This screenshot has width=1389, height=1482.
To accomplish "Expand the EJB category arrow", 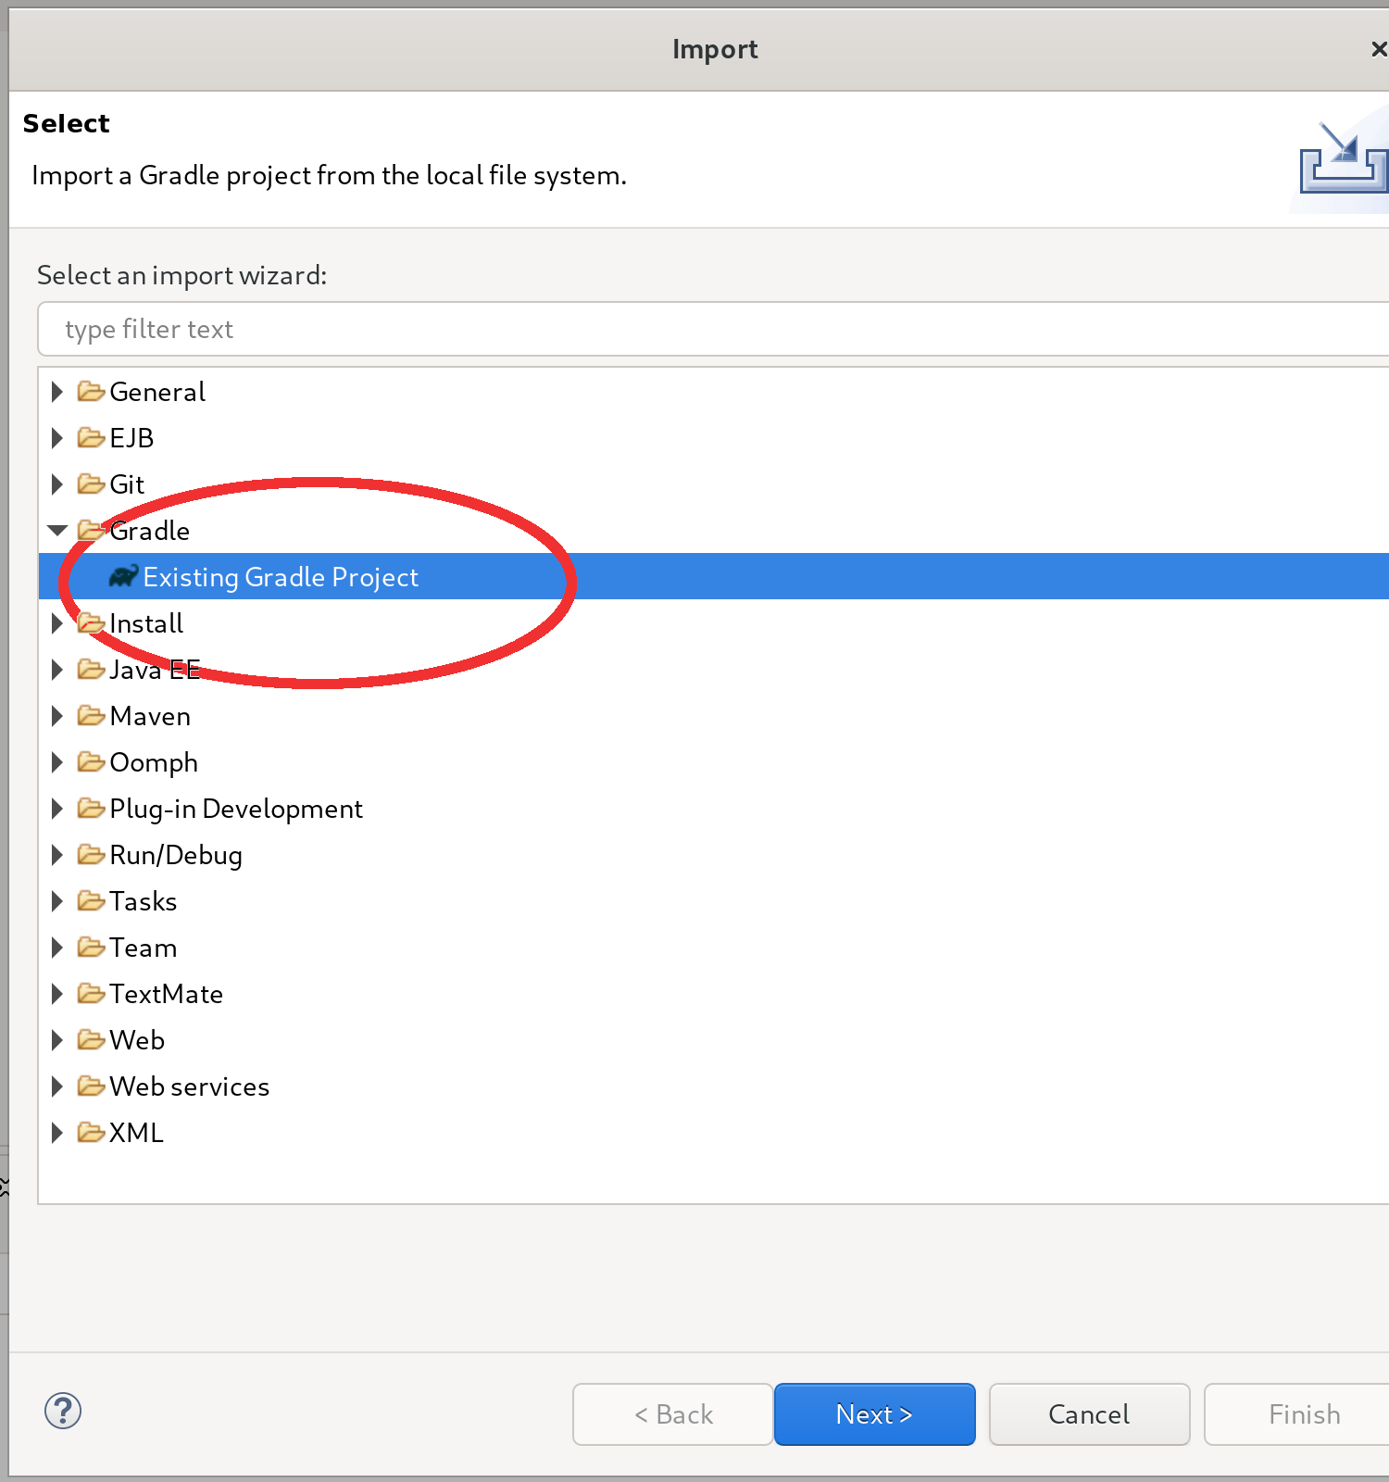I will point(56,438).
